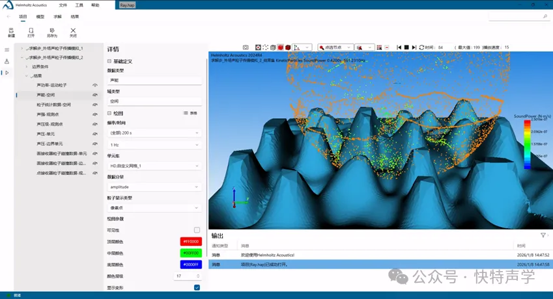This screenshot has height=299, width=553.
Task: Click the 表格 table icon in 绘图 section
Action: [190, 113]
